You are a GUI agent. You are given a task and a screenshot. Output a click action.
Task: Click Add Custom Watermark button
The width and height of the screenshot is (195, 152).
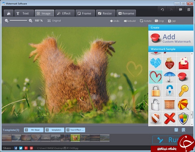point(171,38)
